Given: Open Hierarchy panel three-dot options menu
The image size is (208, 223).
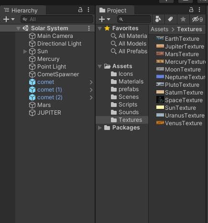Looking at the screenshot, I should (88, 10).
